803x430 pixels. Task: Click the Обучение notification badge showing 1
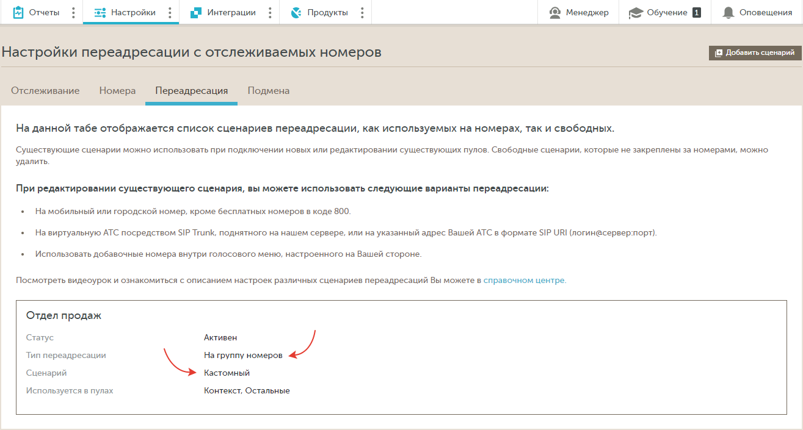[x=697, y=12]
